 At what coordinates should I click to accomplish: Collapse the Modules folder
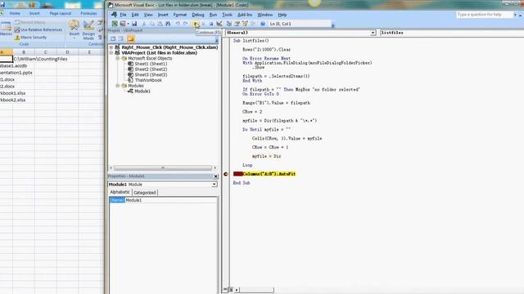(118, 86)
